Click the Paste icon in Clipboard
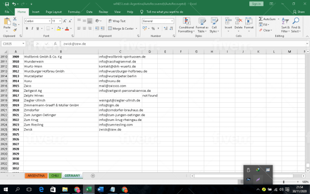 click(x=7, y=22)
